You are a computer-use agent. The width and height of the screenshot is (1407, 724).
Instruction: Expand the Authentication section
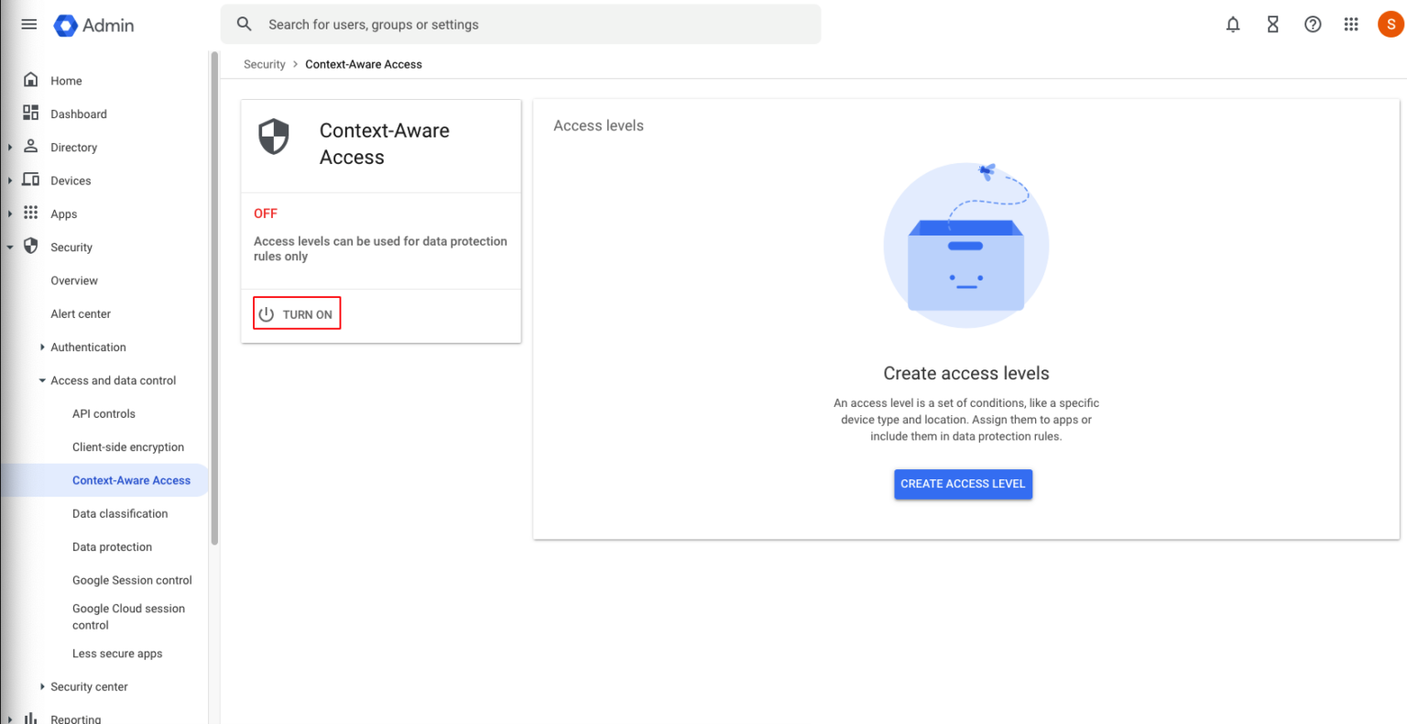89,346
